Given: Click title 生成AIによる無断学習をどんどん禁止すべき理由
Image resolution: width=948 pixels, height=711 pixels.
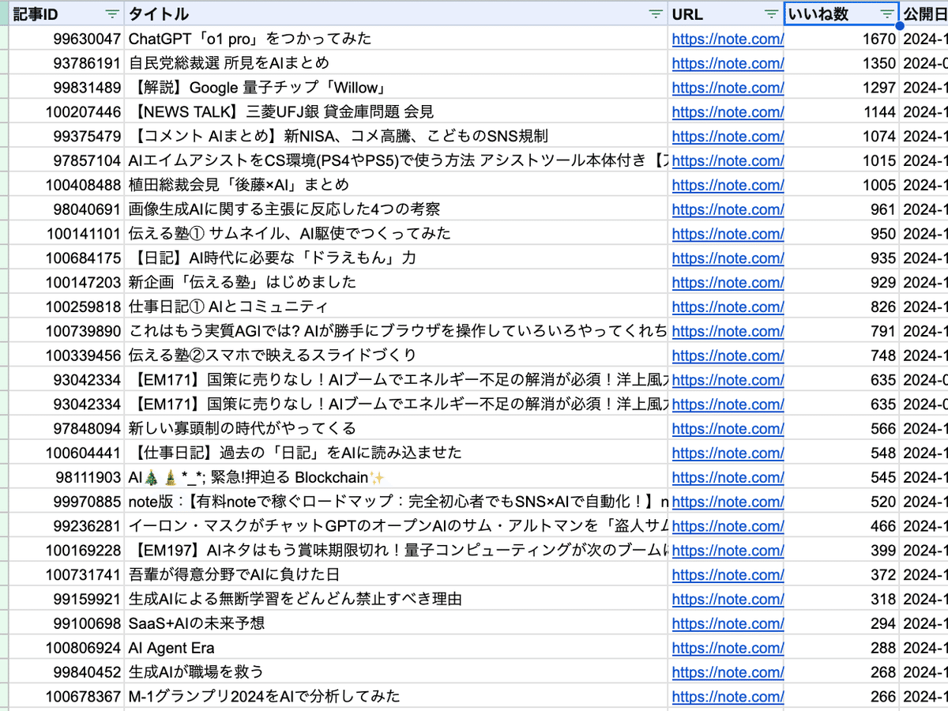Looking at the screenshot, I should (295, 600).
